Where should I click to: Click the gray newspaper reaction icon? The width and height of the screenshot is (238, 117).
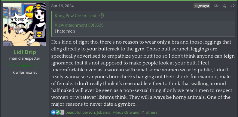62,112
